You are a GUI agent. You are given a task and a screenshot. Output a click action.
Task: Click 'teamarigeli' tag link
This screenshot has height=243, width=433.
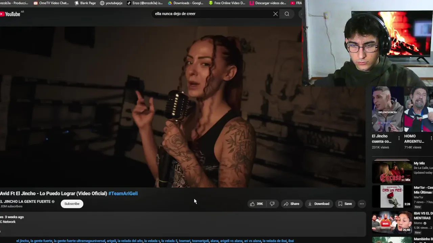(x=200, y=241)
